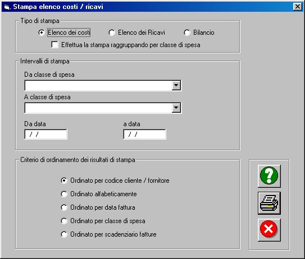The width and height of the screenshot is (305, 259).
Task: Click inside the Da classe di spesa combo box
Action: [x=98, y=85]
